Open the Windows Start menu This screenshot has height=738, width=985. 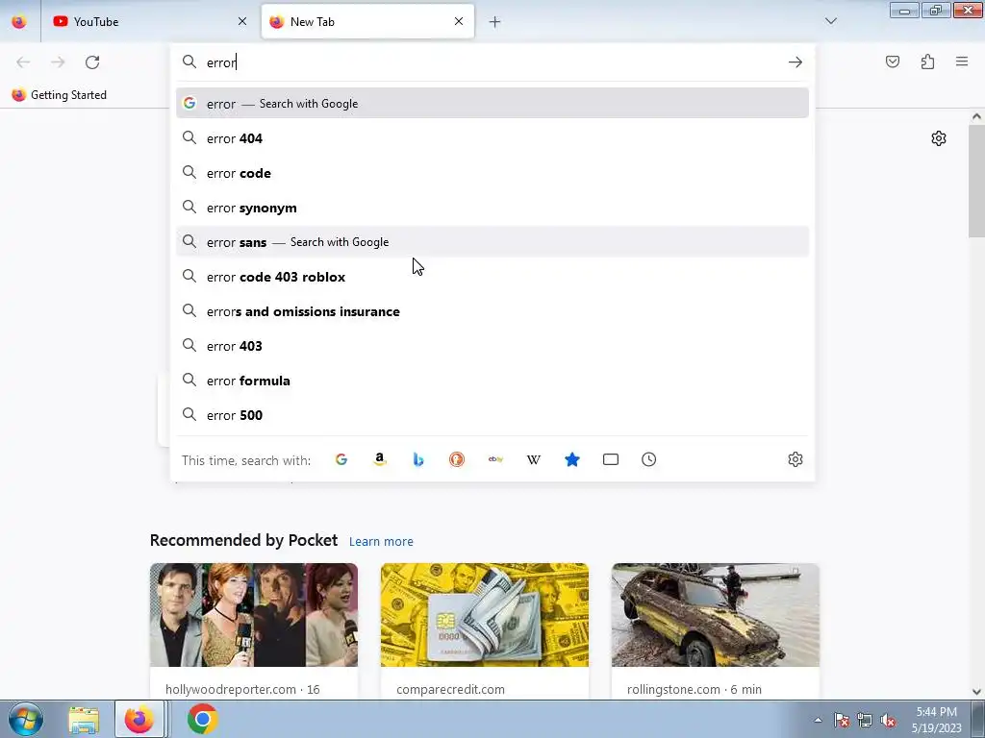point(26,719)
